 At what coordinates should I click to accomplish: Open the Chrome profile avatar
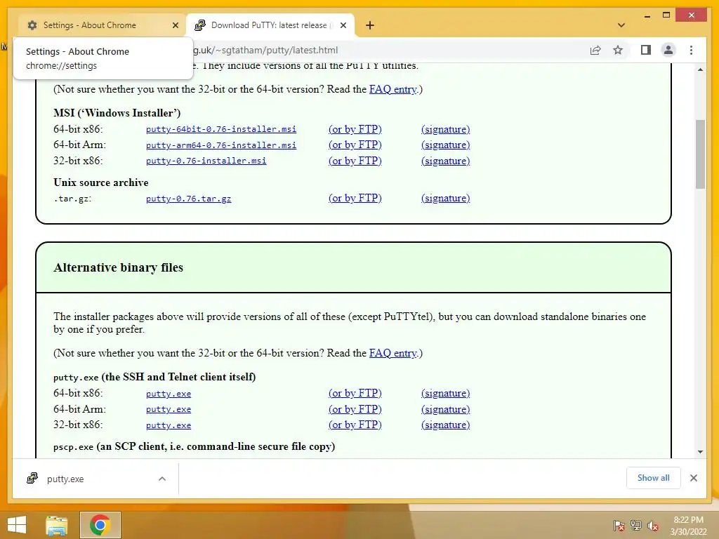pos(668,50)
